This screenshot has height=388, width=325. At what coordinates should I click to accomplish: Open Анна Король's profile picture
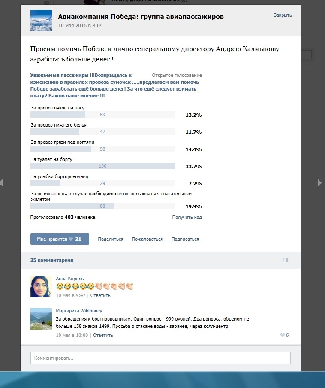41,286
